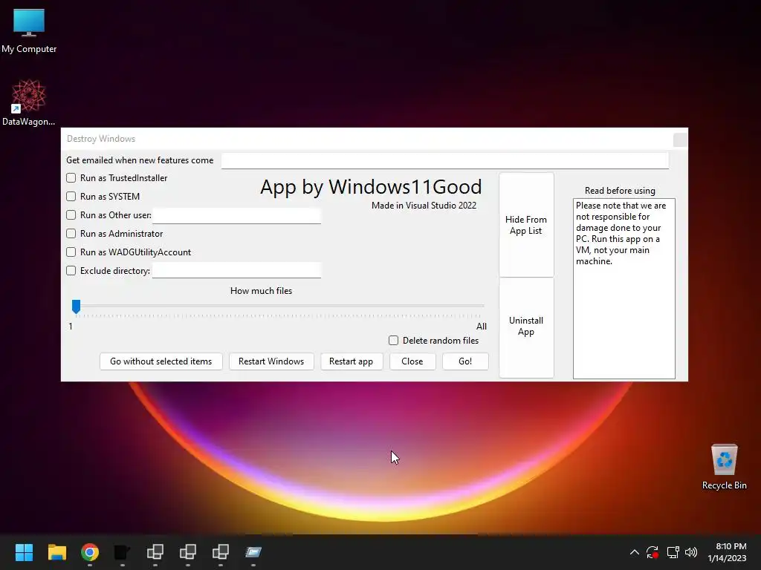This screenshot has width=761, height=570.
Task: Toggle Run as WADGUtilityAccount checkbox
Action: (71, 252)
